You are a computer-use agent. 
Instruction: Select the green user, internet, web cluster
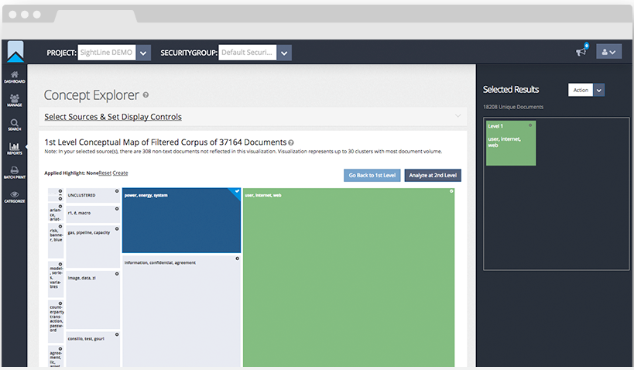[x=348, y=279]
